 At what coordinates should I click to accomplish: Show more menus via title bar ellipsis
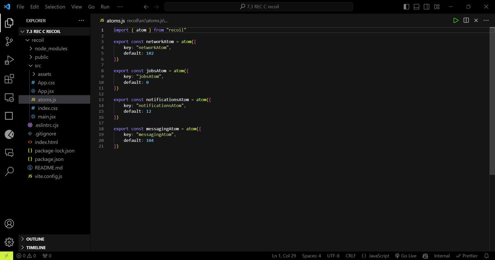click(x=120, y=7)
